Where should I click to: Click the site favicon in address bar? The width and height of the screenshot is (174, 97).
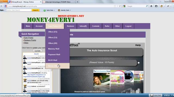click(6, 6)
